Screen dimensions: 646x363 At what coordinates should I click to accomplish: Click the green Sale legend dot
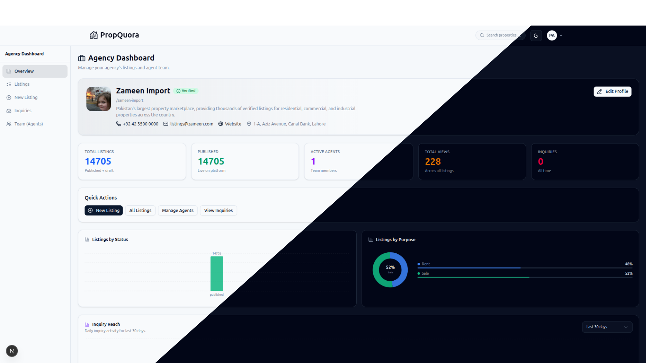[x=419, y=274]
